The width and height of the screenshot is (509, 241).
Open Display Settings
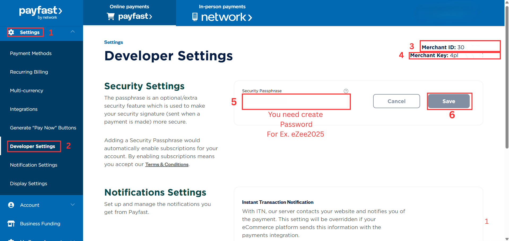(29, 184)
